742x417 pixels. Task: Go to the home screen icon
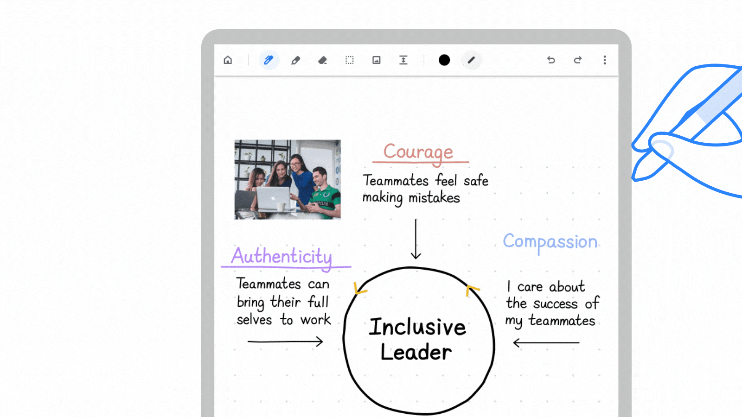pyautogui.click(x=228, y=60)
